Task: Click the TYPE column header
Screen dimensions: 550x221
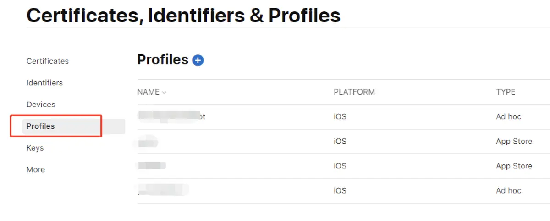Action: (x=506, y=92)
